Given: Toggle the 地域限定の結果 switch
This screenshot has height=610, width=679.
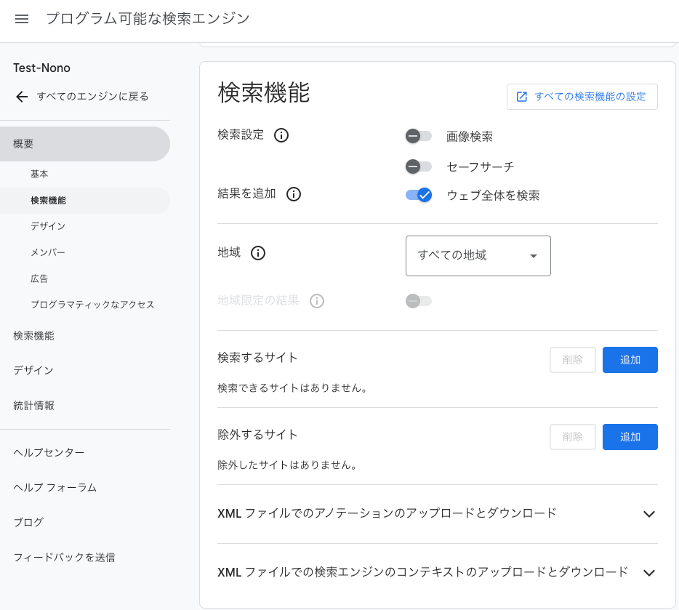Looking at the screenshot, I should tap(418, 301).
